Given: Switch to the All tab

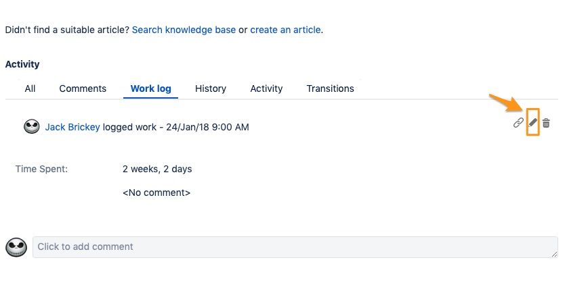Looking at the screenshot, I should [30, 88].
